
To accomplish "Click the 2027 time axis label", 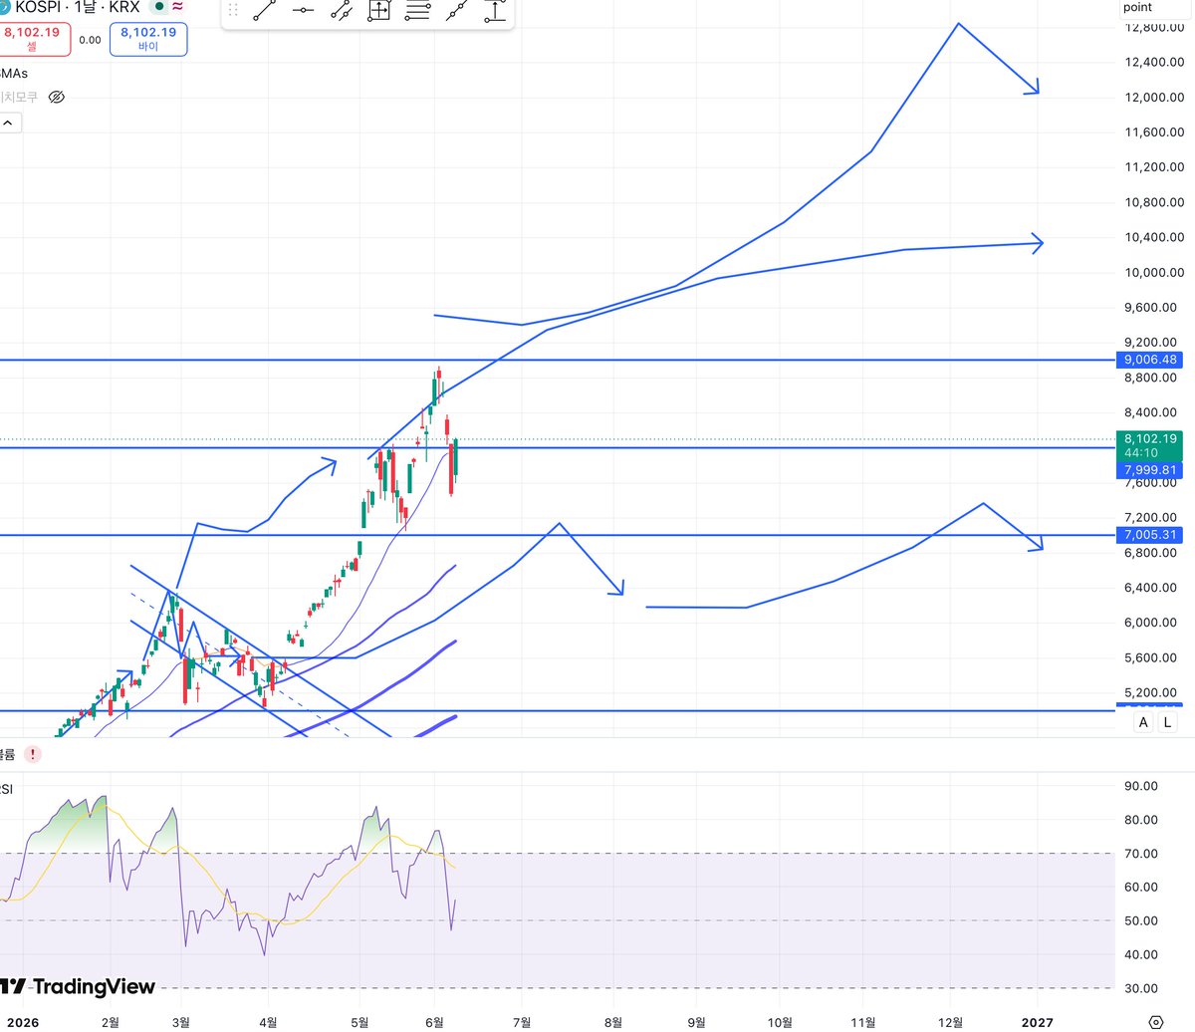I will [1038, 1022].
